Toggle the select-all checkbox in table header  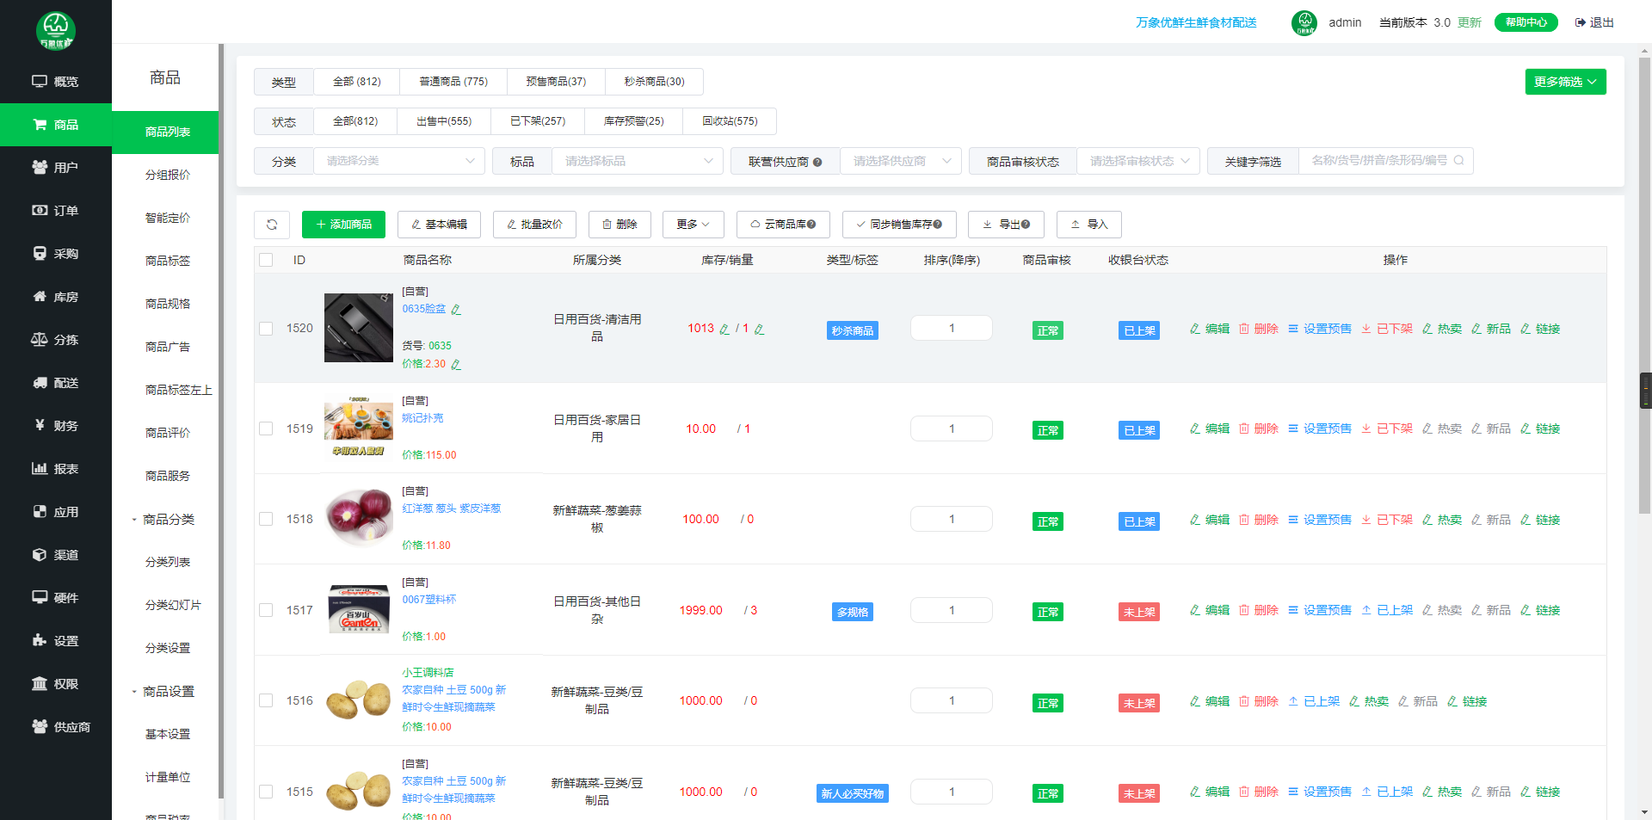tap(266, 260)
